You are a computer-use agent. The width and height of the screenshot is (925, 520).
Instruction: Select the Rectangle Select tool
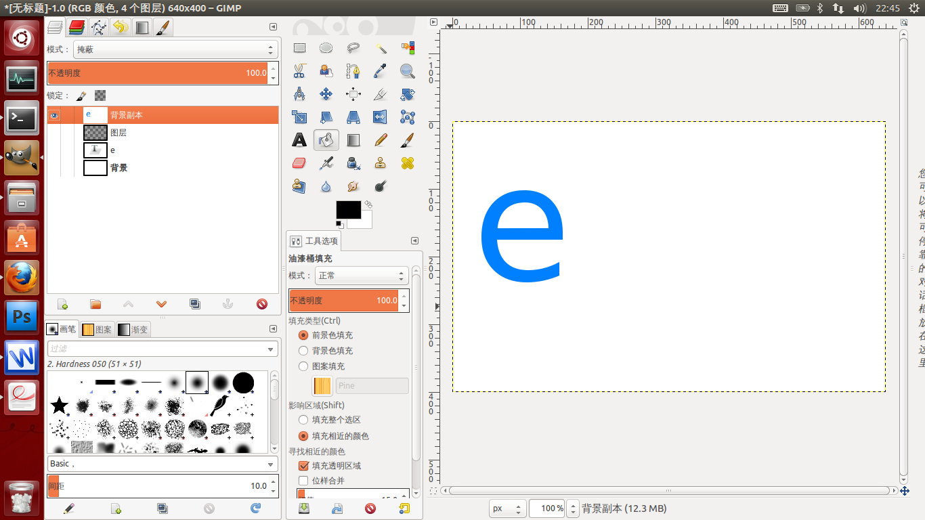tap(299, 48)
